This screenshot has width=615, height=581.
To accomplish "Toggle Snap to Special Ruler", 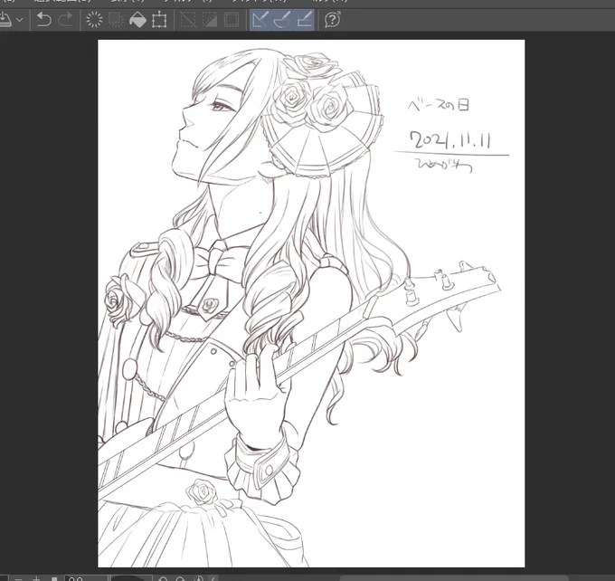I will click(x=282, y=20).
